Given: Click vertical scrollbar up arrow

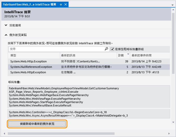Looking at the screenshot, I should click(x=173, y=10).
